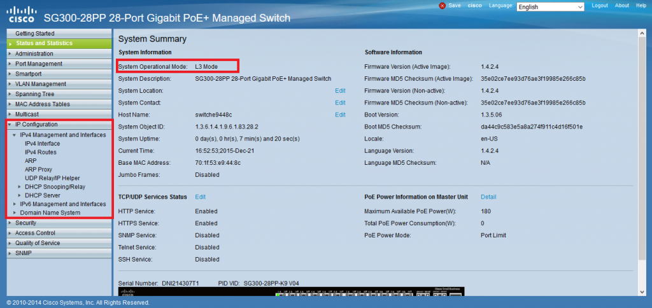Edit the System Contact
This screenshot has height=308, width=652.
coord(340,102)
